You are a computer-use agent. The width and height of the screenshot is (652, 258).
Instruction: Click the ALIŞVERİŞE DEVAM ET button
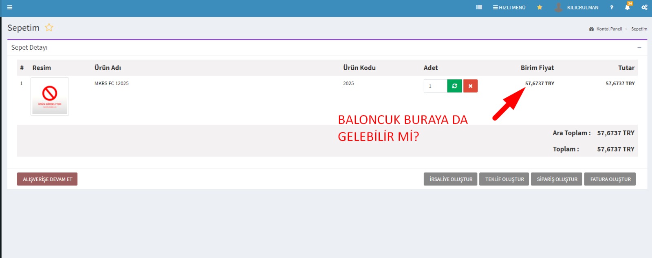(x=47, y=179)
